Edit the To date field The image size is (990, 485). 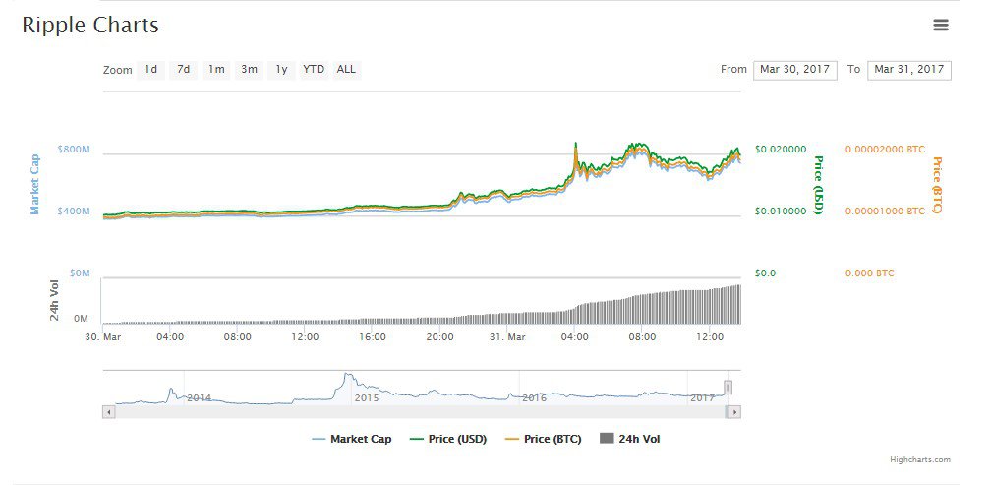[x=908, y=70]
